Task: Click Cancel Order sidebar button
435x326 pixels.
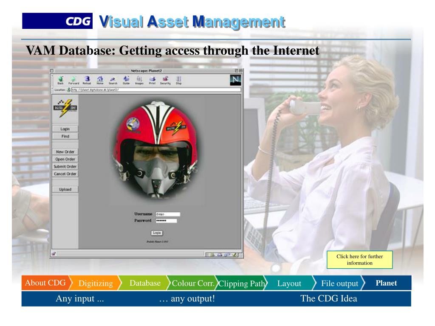Action: [x=65, y=174]
